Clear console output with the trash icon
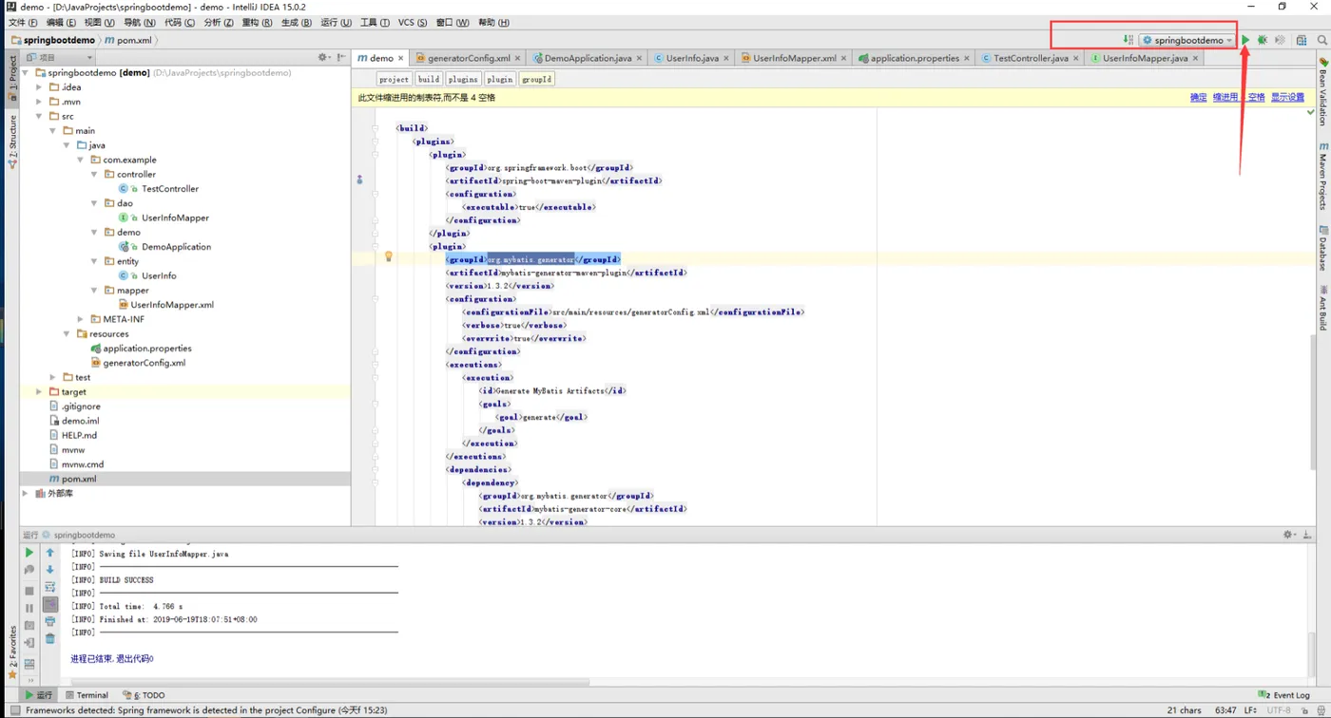The image size is (1331, 718). 50,638
